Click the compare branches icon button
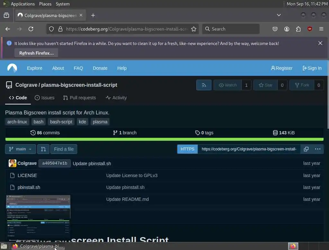Image resolution: width=329 pixels, height=250 pixels. [43, 149]
